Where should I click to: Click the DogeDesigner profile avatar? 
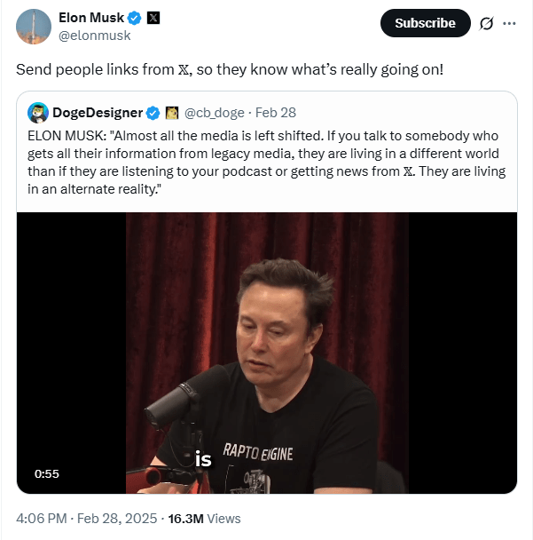tap(38, 113)
